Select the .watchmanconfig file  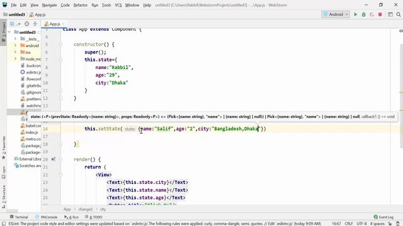31,105
